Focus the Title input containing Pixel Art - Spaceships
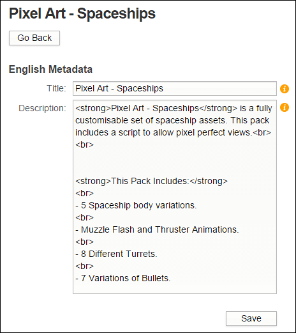The height and width of the screenshot is (333, 296). 175,88
